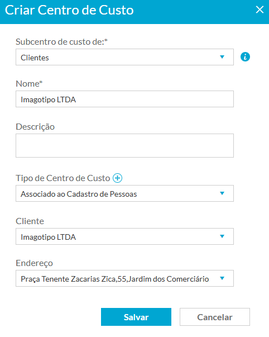Open the Cliente dropdown arrow
The width and height of the screenshot is (269, 337).
(x=222, y=236)
